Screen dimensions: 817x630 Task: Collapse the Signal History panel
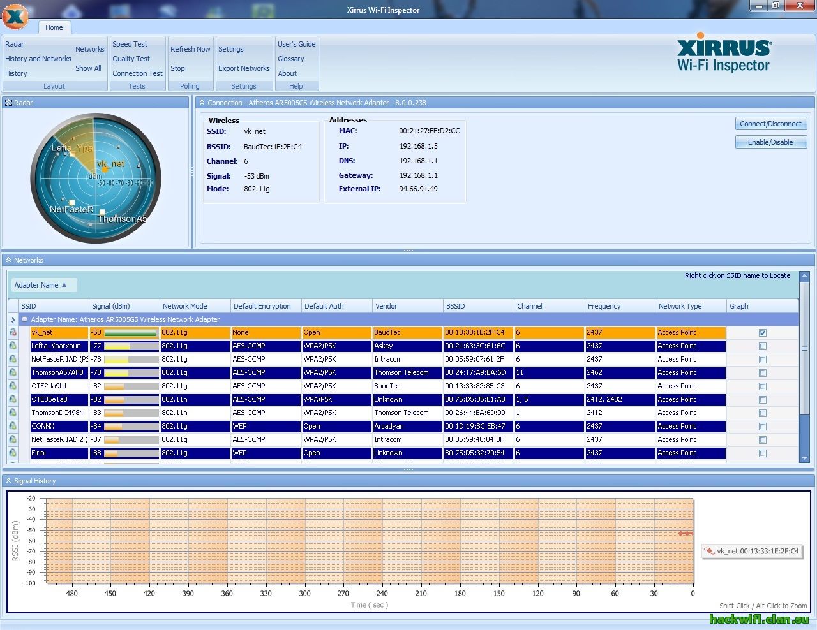click(8, 481)
